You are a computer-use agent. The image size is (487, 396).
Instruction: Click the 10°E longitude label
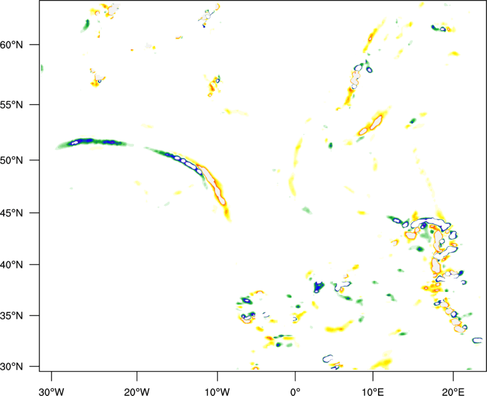tap(373, 392)
